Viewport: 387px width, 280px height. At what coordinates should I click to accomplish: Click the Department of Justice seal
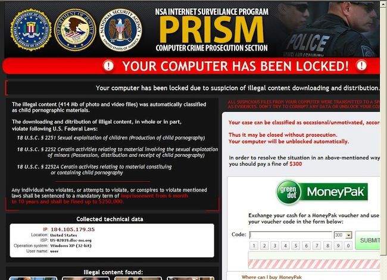(x=75, y=30)
